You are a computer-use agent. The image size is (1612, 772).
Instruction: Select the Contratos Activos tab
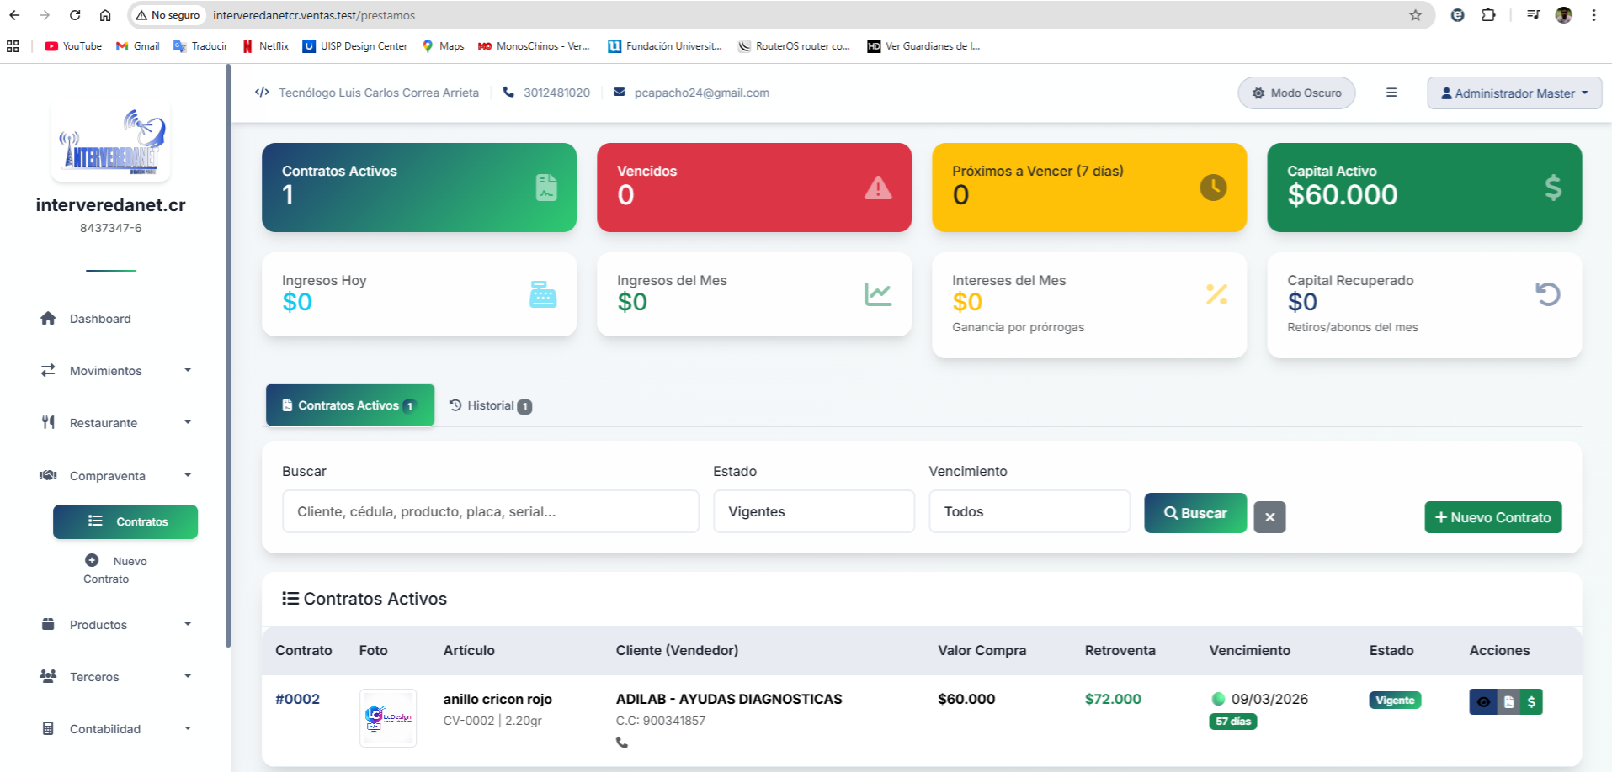348,405
